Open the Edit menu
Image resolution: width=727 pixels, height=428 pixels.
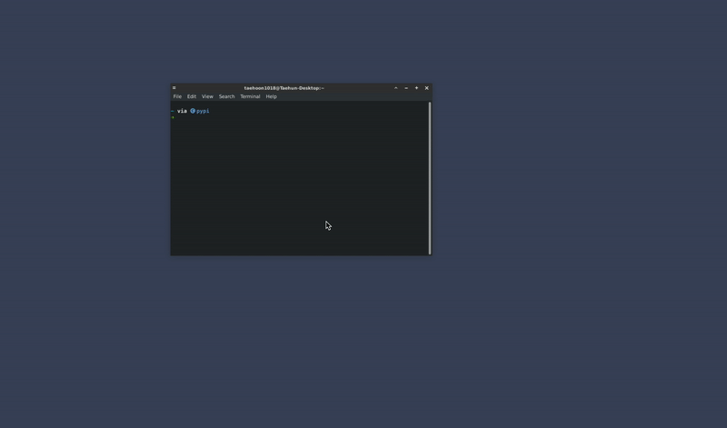pos(192,96)
